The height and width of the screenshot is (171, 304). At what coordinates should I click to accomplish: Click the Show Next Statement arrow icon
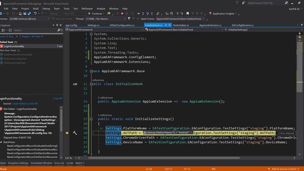pos(138,14)
